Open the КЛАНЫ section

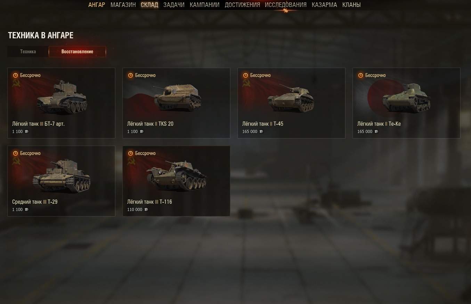351,5
